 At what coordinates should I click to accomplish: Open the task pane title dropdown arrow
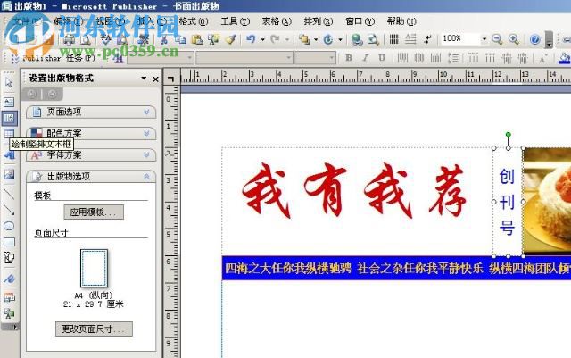click(x=144, y=78)
